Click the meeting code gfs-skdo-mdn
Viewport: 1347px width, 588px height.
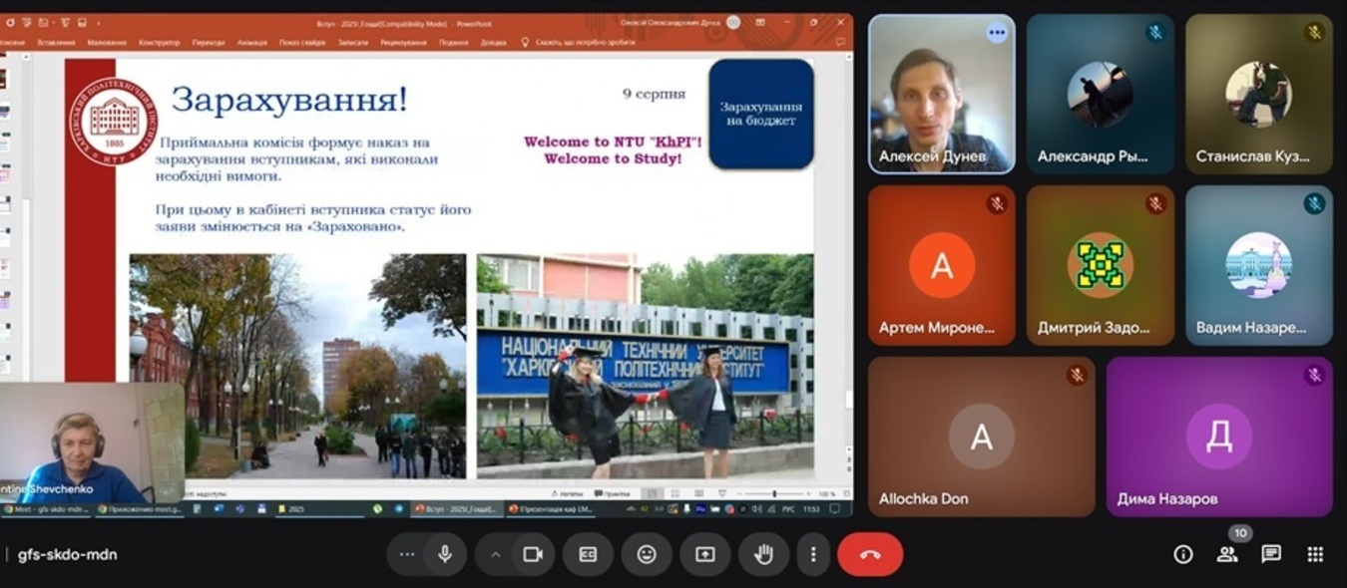point(67,554)
